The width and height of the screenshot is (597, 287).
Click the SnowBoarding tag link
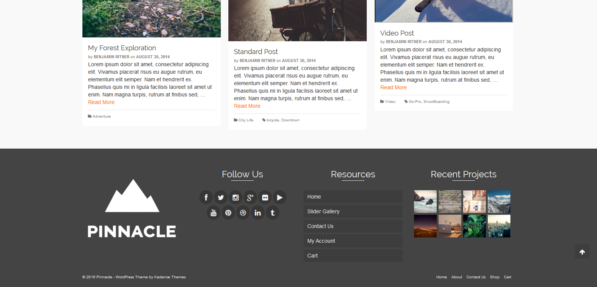(x=436, y=102)
